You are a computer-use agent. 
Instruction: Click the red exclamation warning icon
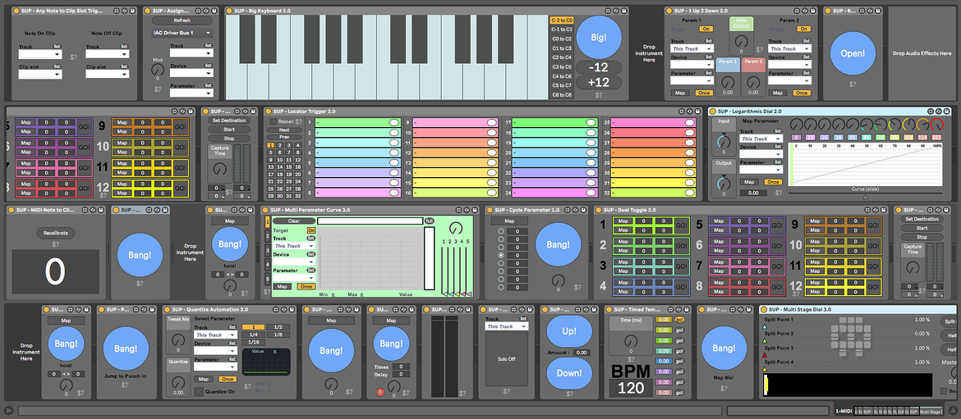click(380, 391)
